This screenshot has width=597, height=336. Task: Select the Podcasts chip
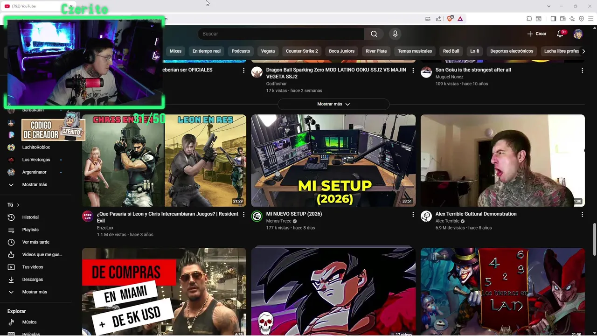click(x=241, y=51)
